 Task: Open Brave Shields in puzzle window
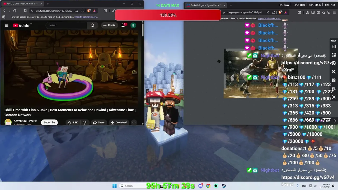click(x=280, y=12)
